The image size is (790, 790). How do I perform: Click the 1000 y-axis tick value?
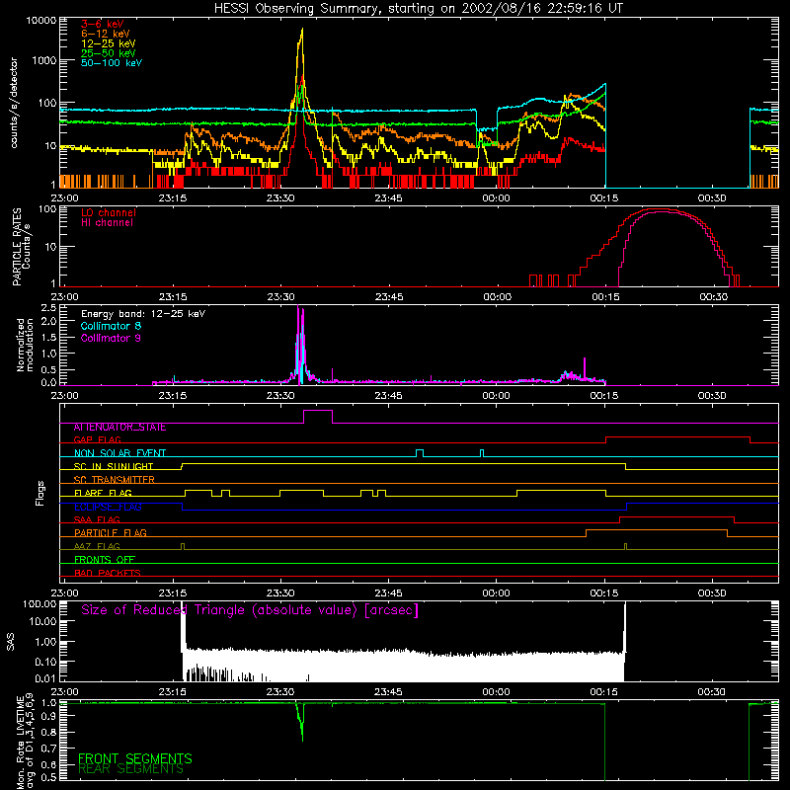(x=44, y=60)
